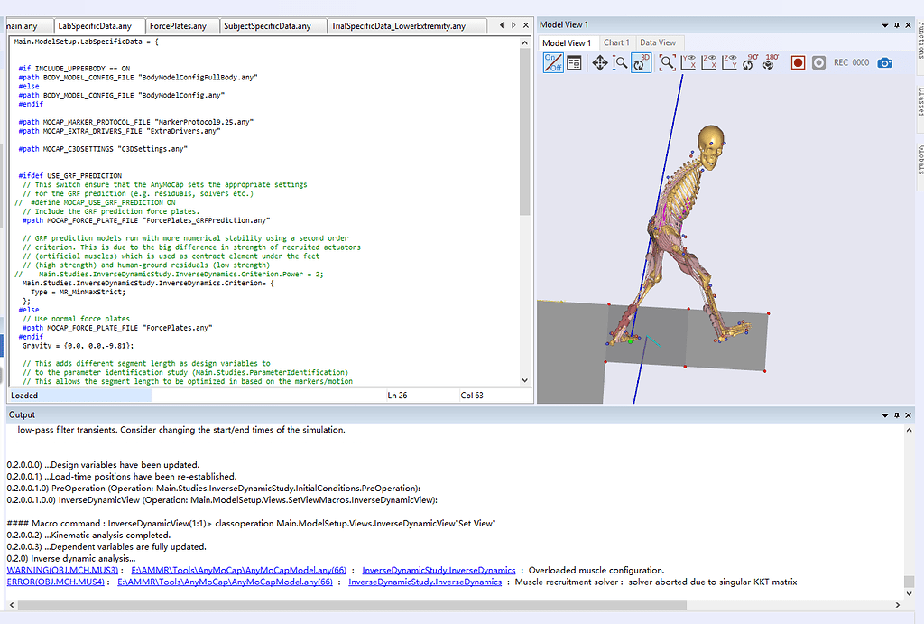This screenshot has width=924, height=624.
Task: Select the zoom magnifier tool
Action: (x=620, y=62)
